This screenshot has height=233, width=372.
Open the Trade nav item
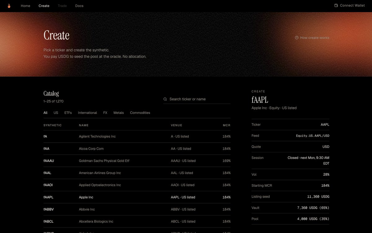coord(62,6)
